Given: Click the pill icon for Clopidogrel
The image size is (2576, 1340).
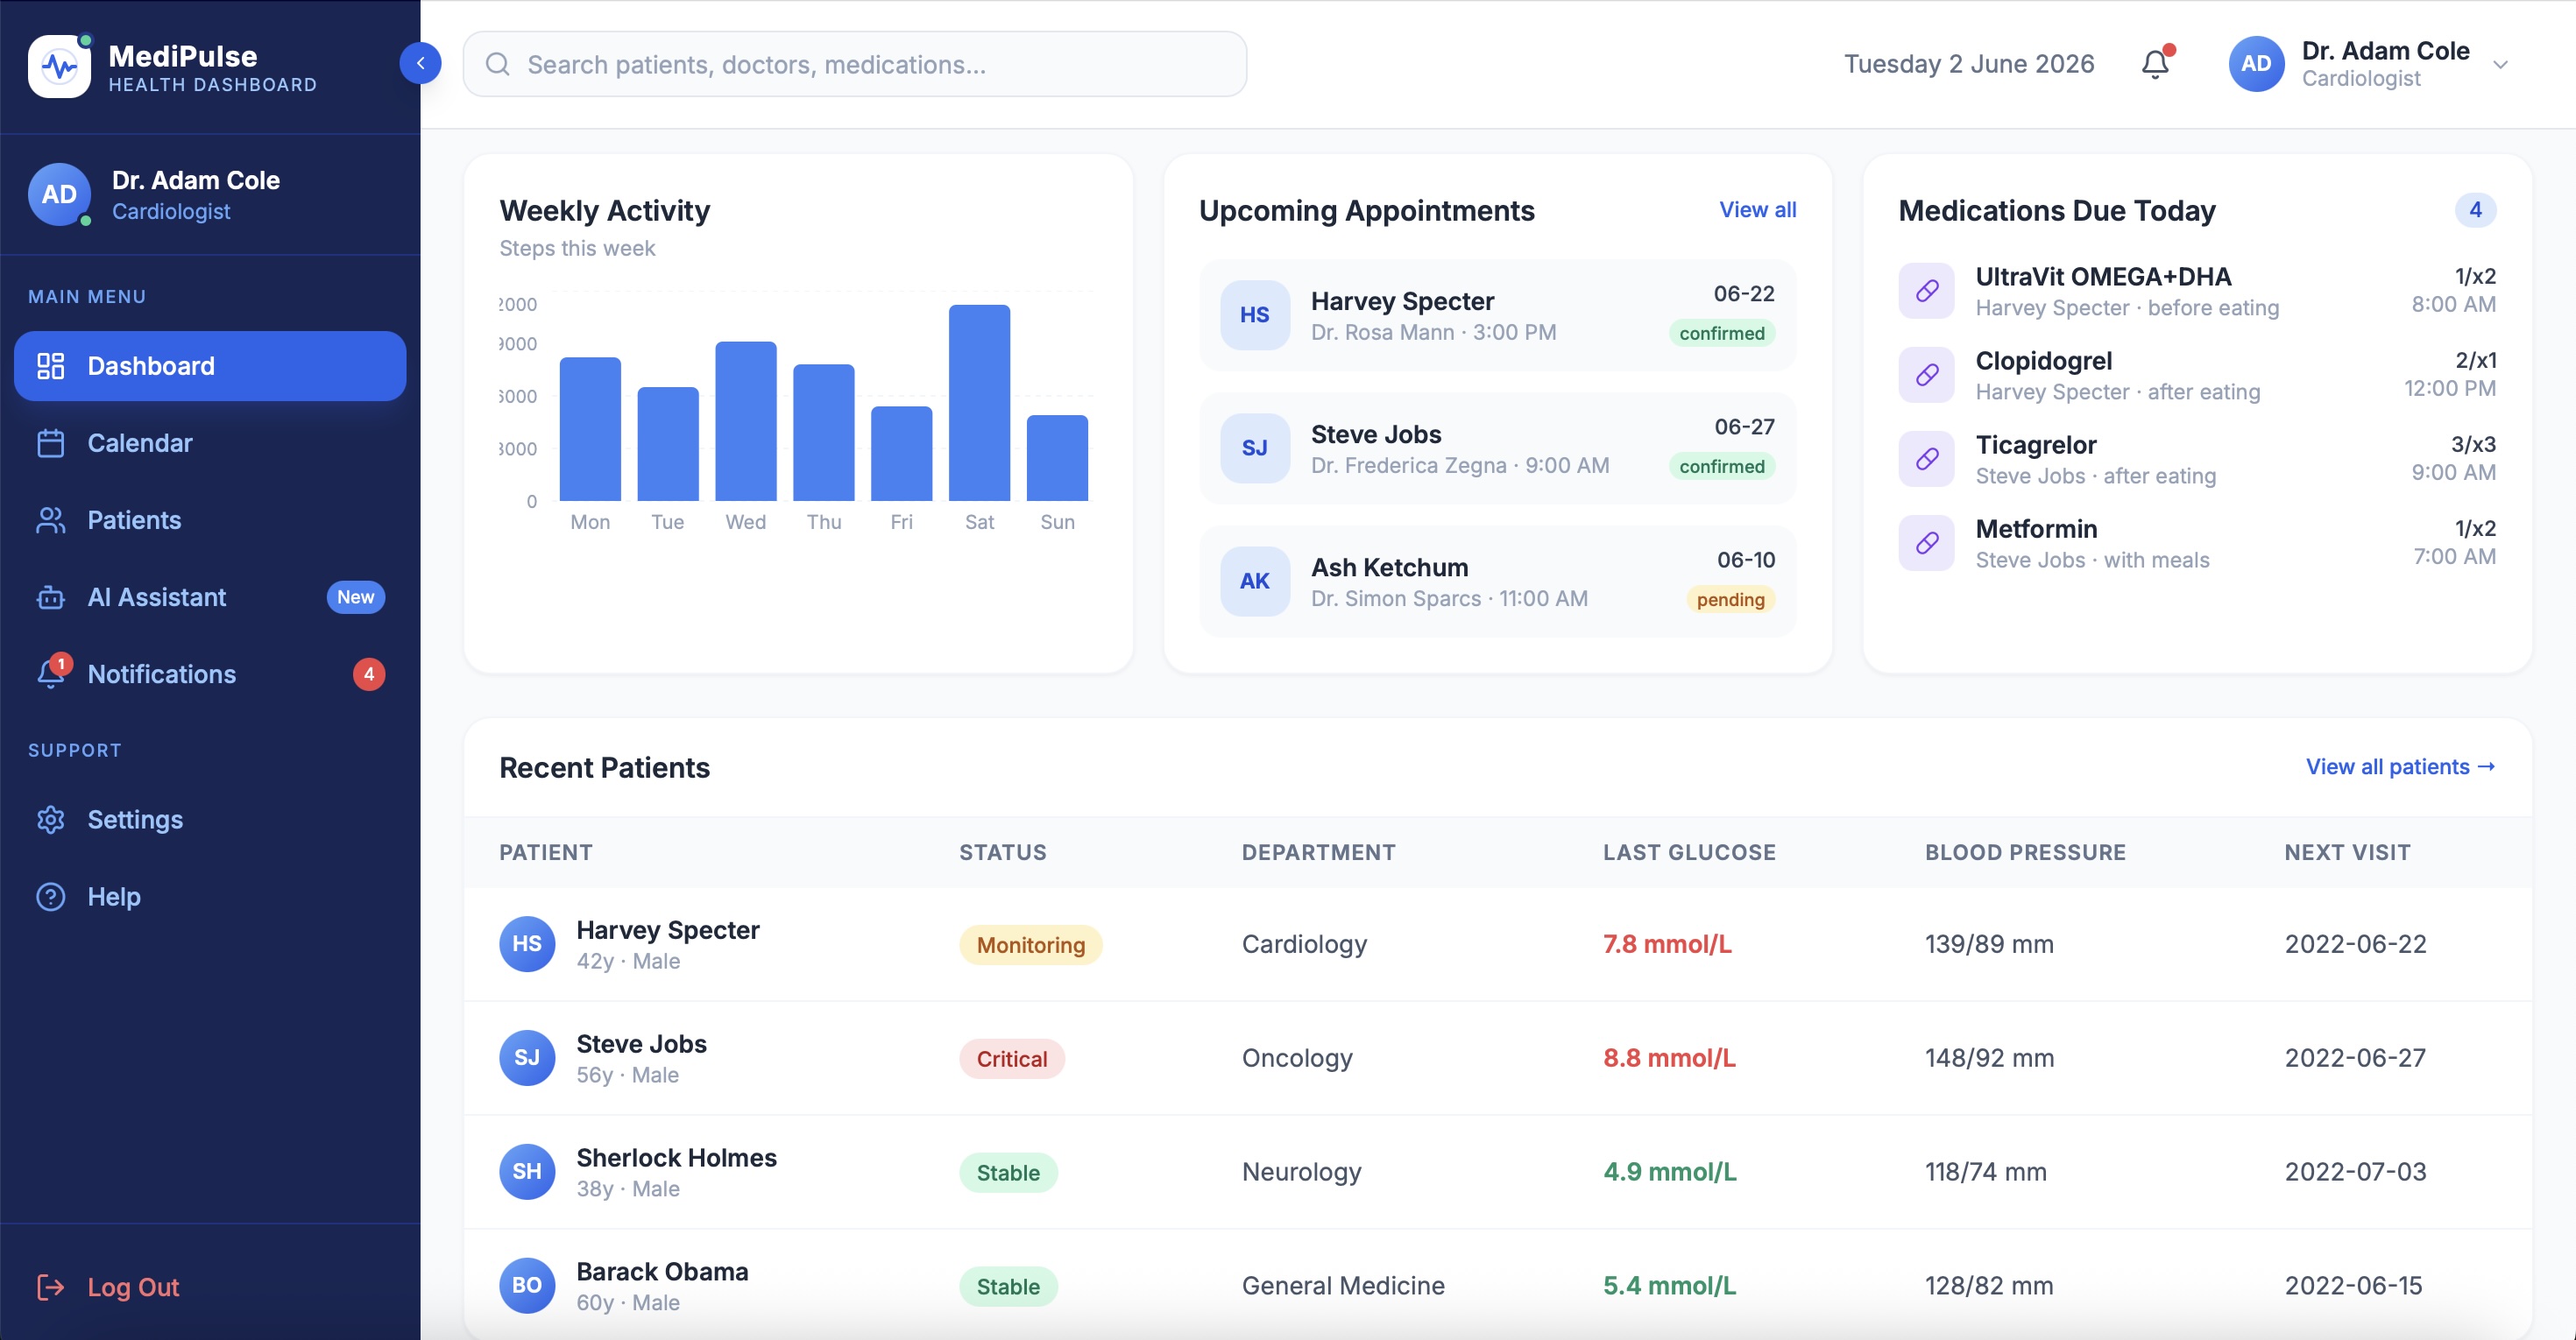Looking at the screenshot, I should 1926,375.
